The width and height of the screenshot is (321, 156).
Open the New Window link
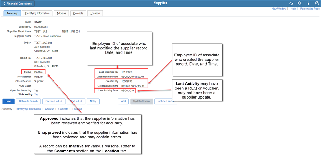pos(279,9)
